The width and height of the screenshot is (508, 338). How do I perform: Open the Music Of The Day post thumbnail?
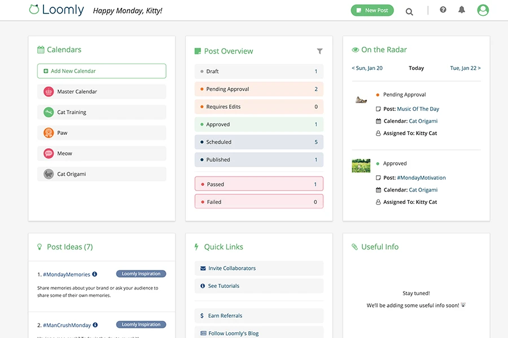click(361, 100)
